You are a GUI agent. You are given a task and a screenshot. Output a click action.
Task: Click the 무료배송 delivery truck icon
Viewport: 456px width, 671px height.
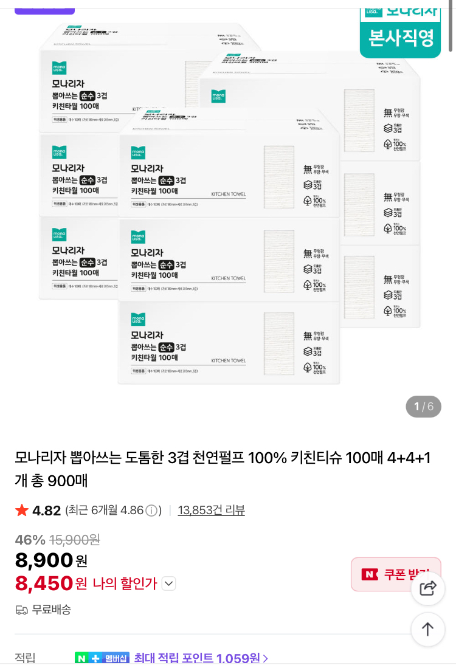click(22, 610)
